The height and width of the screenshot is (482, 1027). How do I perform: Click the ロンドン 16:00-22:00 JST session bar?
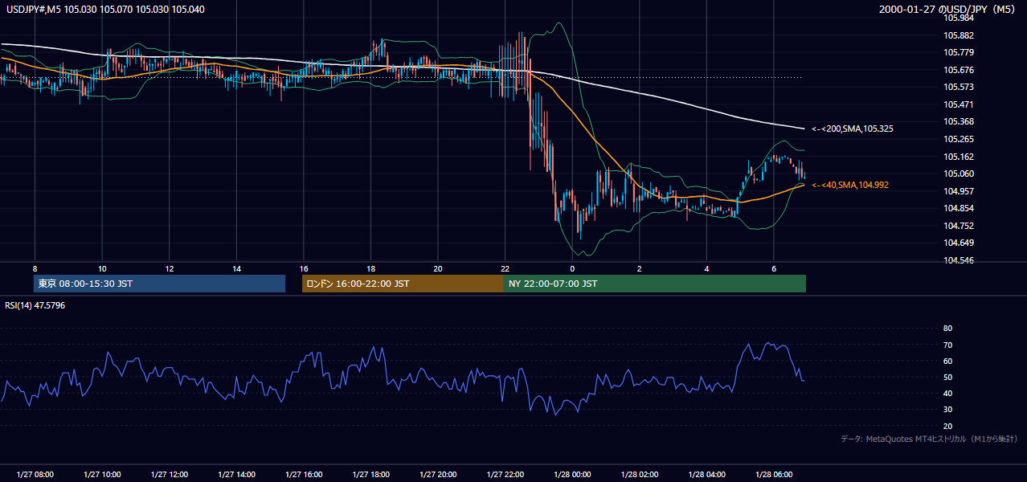coord(403,284)
